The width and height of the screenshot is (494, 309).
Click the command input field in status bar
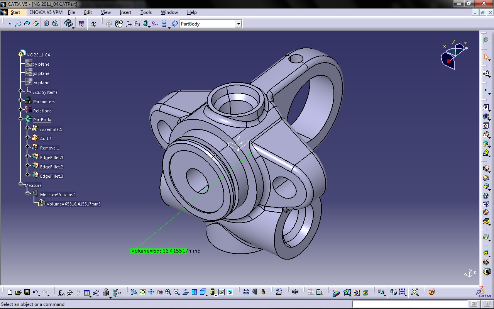point(410,304)
